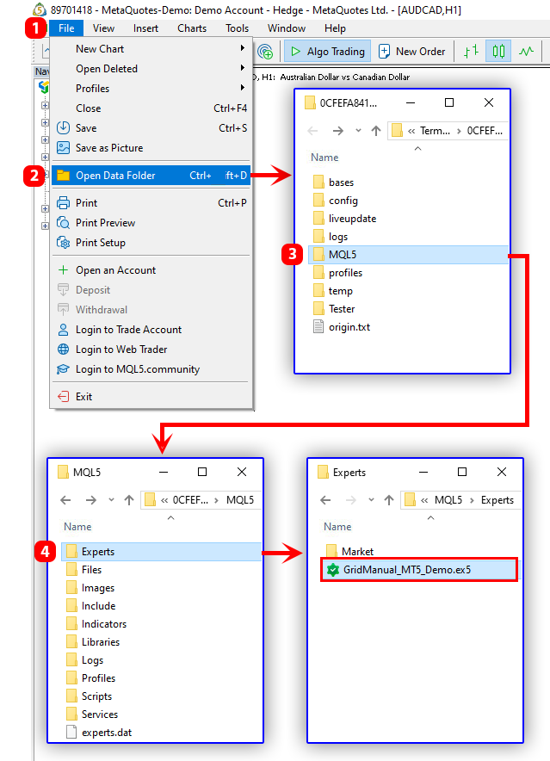Click the forward arrow in 0CFEFA841 window

click(x=338, y=131)
